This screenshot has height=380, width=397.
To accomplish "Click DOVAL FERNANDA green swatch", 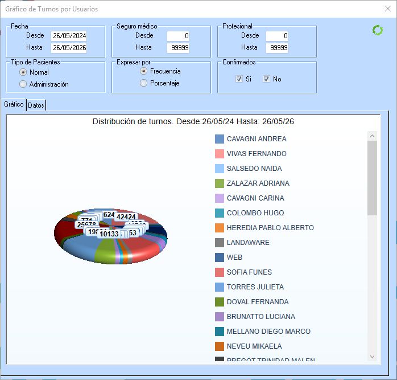I will point(220,302).
